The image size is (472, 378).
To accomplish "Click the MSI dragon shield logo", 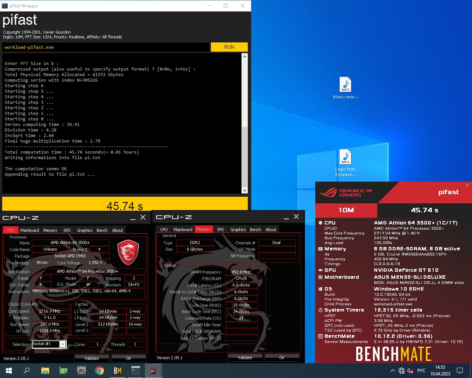I will [128, 252].
